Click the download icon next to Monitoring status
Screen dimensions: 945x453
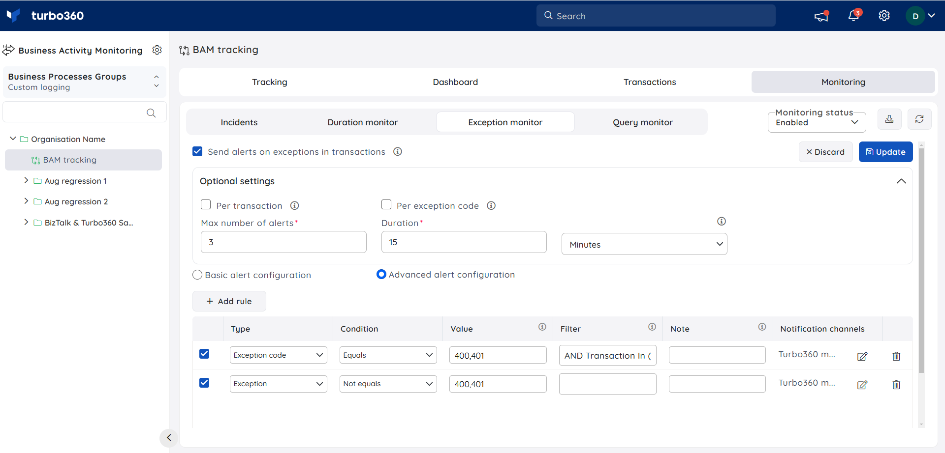[889, 119]
